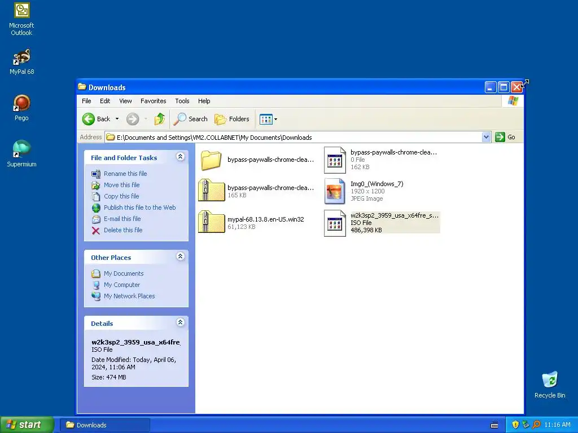Click the mypal-68.13.8.en-US.win32 file name
The image size is (578, 433).
click(x=265, y=219)
